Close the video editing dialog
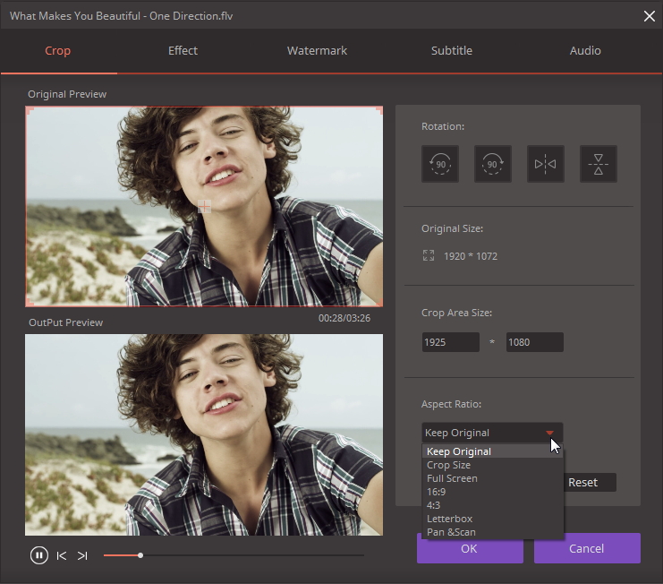Viewport: 663px width, 584px height. (649, 16)
